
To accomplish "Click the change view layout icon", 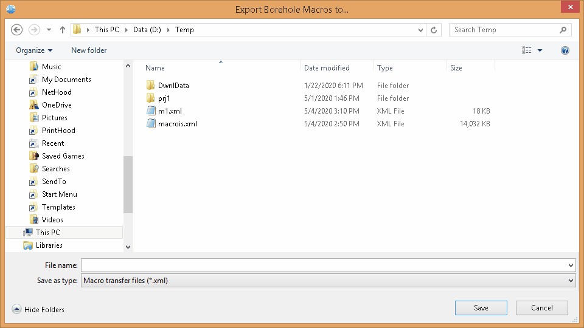I will coord(527,50).
